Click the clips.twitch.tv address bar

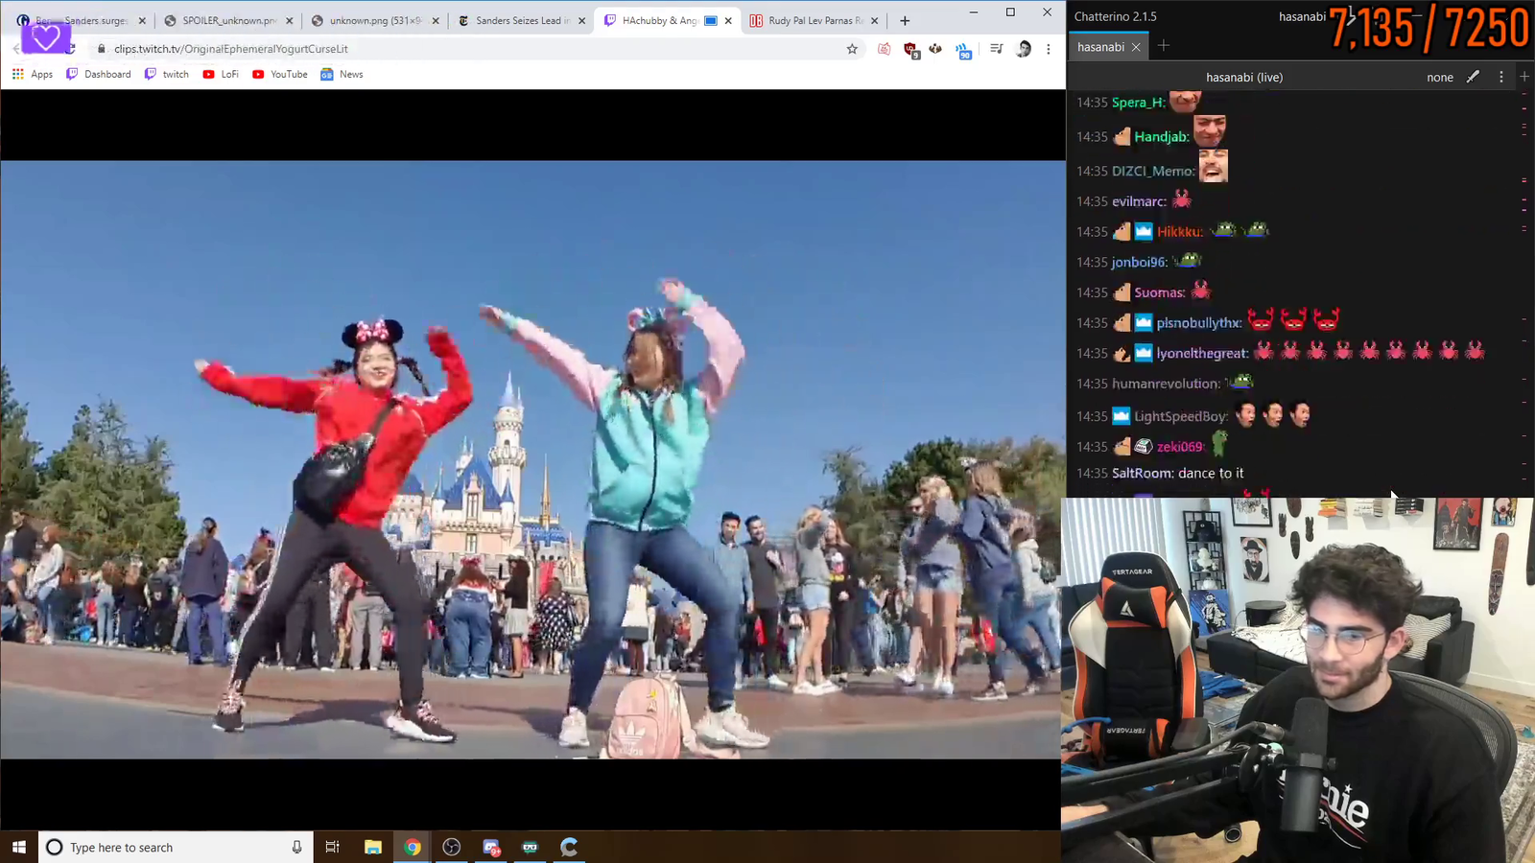click(x=470, y=49)
